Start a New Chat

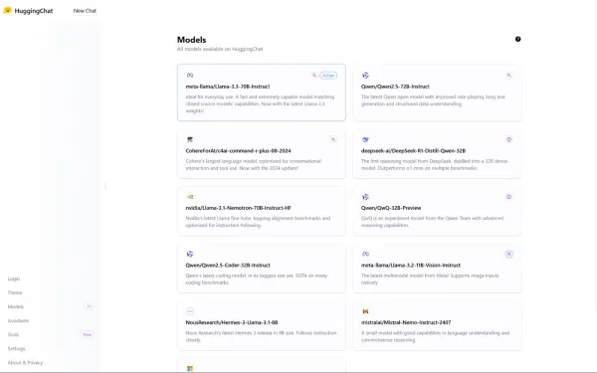pyautogui.click(x=85, y=11)
